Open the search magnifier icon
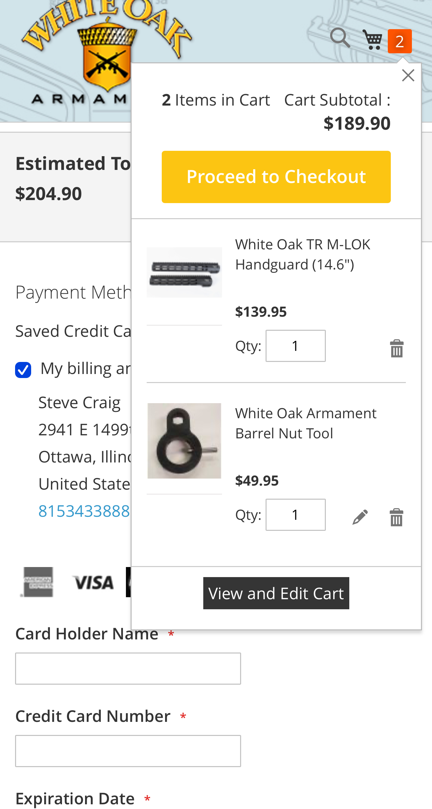 340,38
